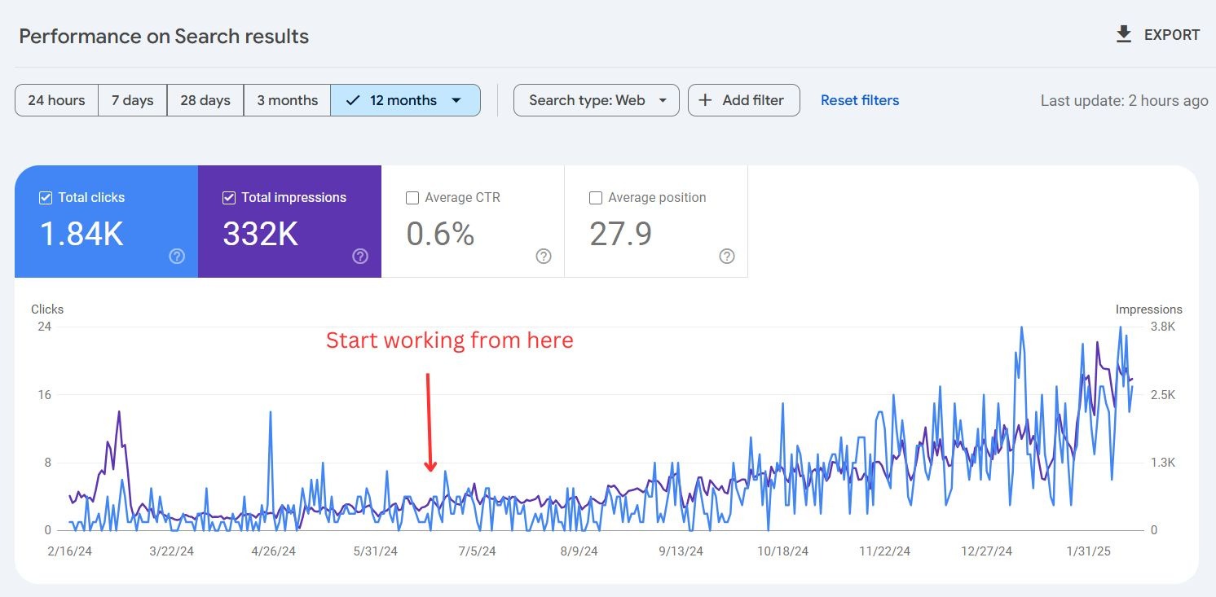
Task: Click the Export download icon
Action: (x=1124, y=35)
